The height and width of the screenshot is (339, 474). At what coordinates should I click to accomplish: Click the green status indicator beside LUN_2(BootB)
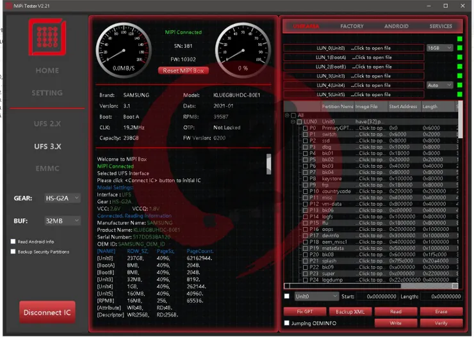(x=460, y=67)
